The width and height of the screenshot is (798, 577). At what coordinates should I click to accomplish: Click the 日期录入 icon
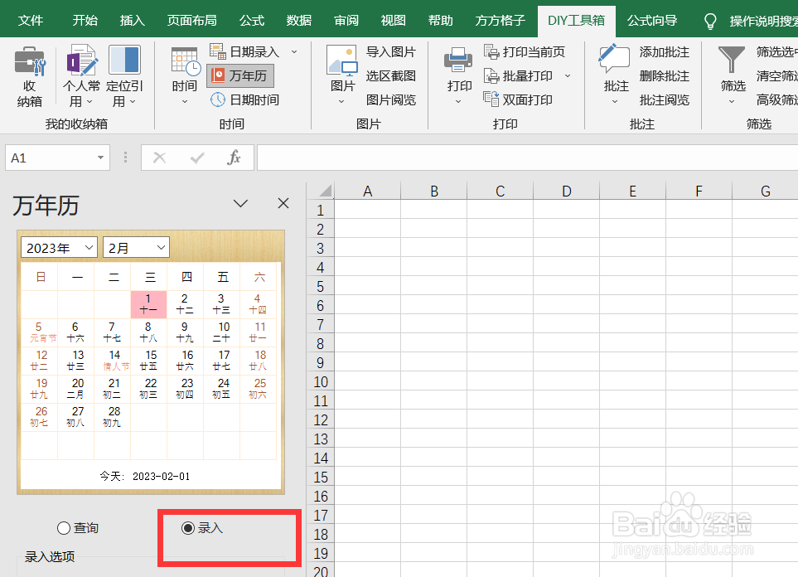point(249,51)
